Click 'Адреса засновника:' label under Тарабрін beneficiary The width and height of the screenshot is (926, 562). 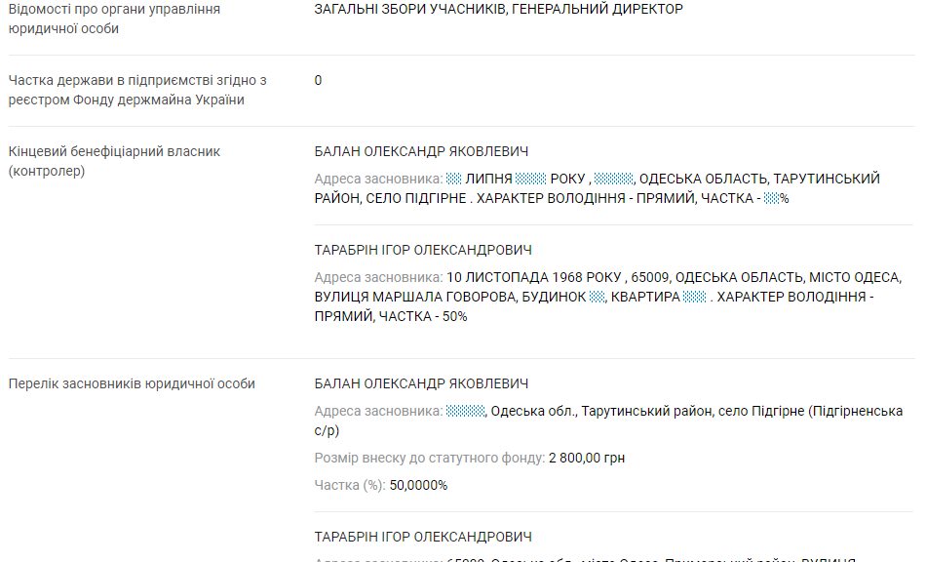(378, 277)
